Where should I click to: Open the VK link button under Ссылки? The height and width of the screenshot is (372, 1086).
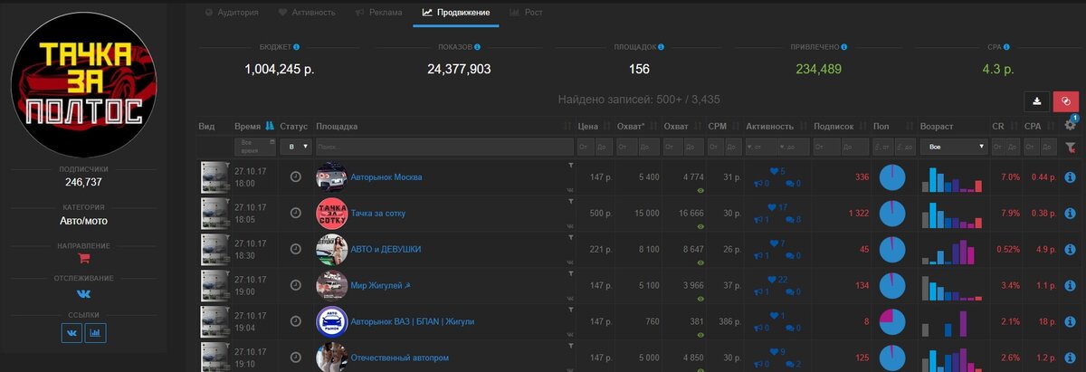[71, 333]
